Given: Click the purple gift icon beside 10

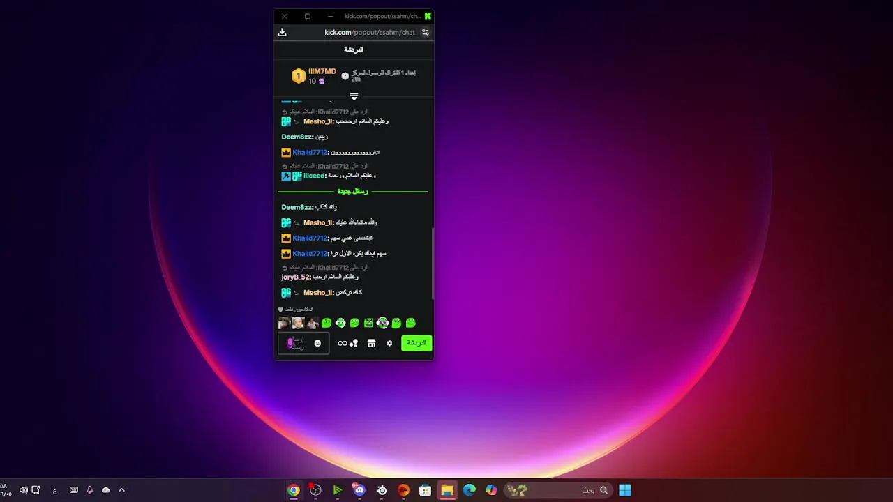Looking at the screenshot, I should pos(321,81).
